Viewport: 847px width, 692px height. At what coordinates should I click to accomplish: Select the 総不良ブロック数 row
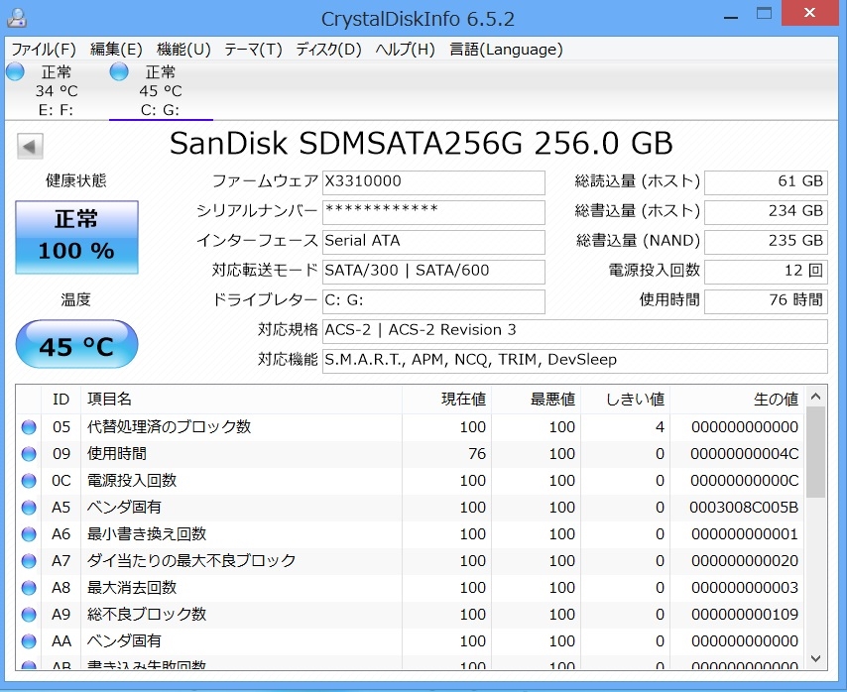(410, 615)
